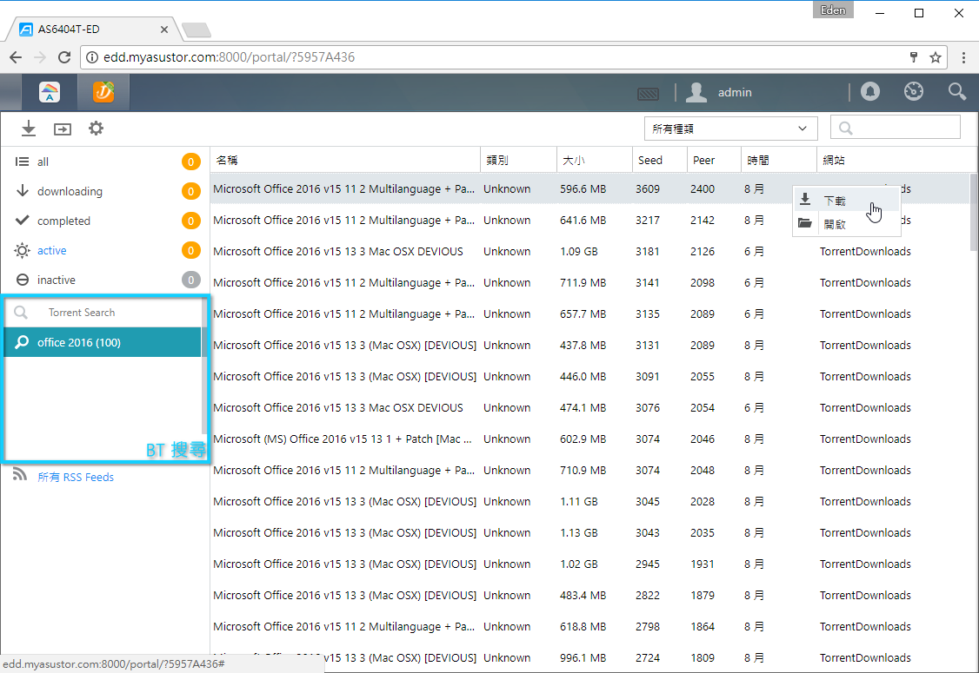Screen dimensions: 979x673
Task: Open 所有 RSS Feeds link
Action: click(76, 477)
